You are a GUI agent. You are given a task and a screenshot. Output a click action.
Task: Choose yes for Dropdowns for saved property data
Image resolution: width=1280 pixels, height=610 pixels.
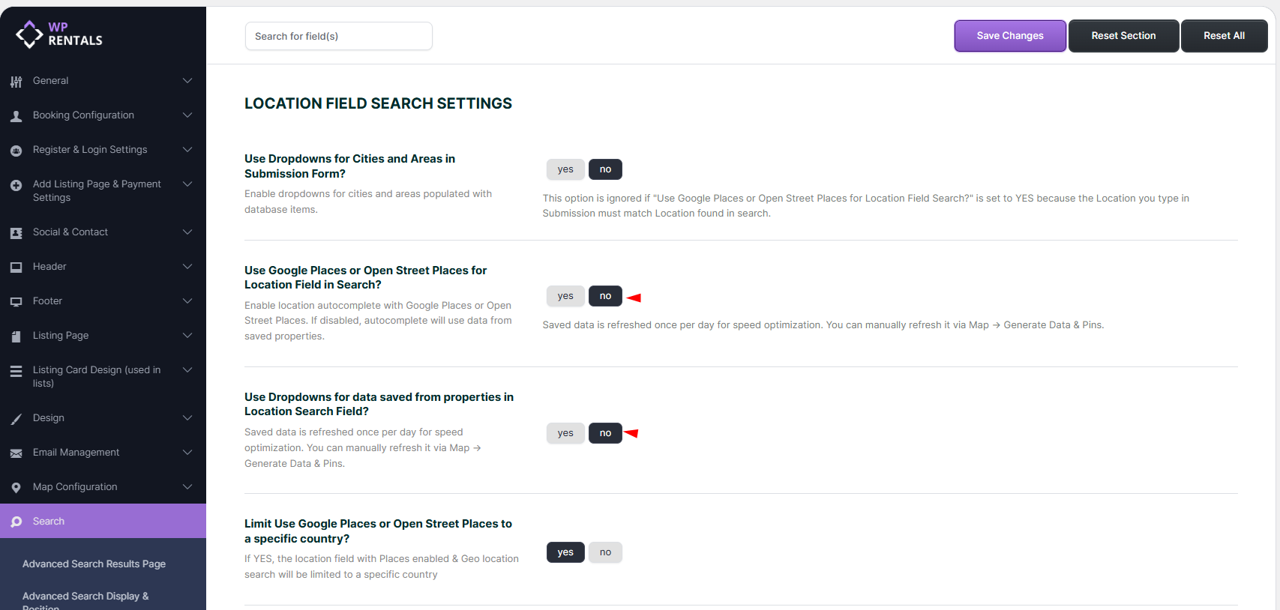point(565,433)
